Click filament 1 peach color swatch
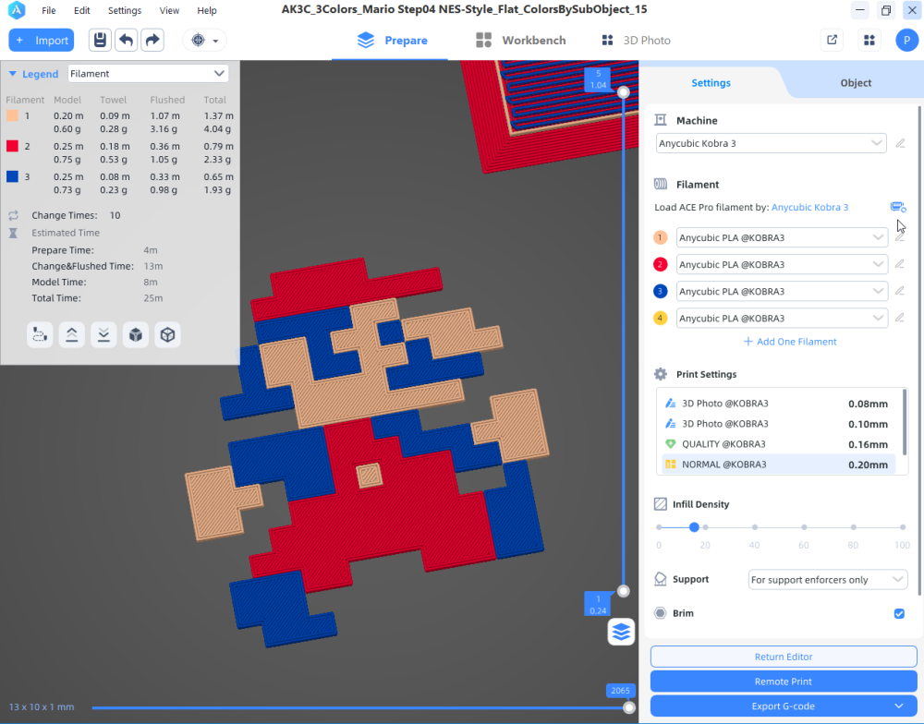924x724 pixels. (660, 237)
